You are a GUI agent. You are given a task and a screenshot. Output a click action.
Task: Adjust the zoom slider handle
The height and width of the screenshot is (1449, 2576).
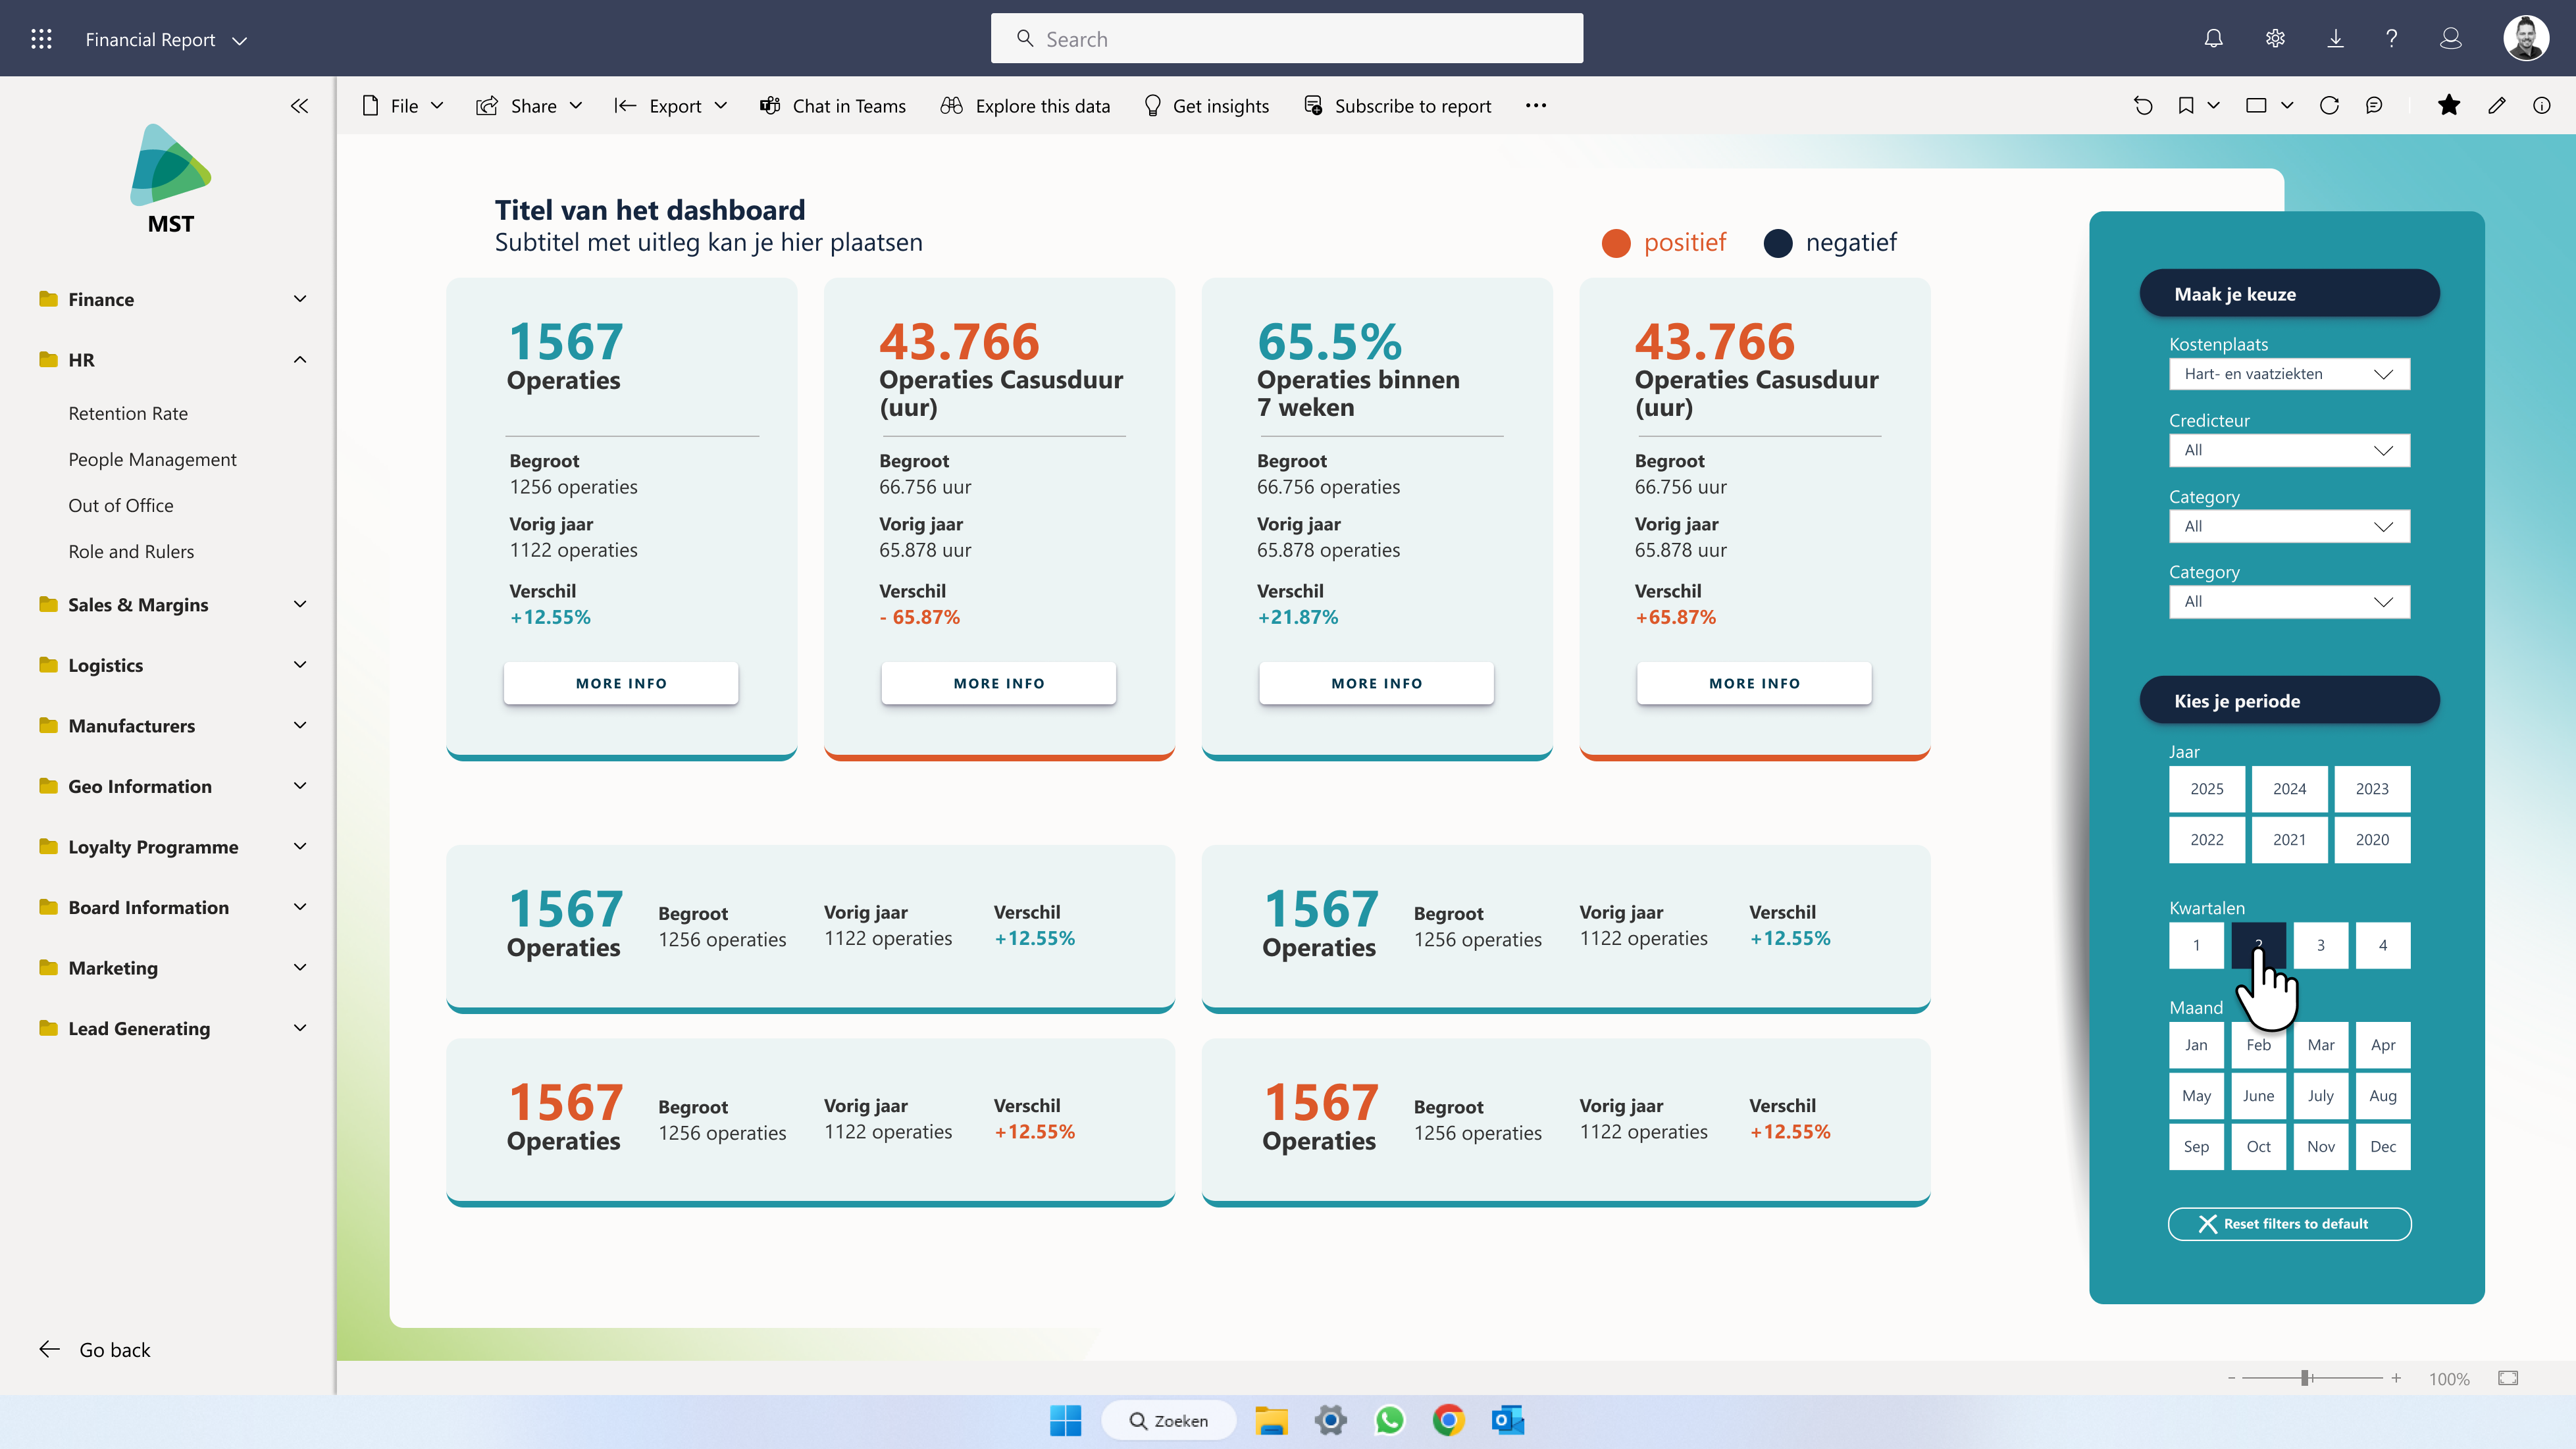click(x=2304, y=1378)
